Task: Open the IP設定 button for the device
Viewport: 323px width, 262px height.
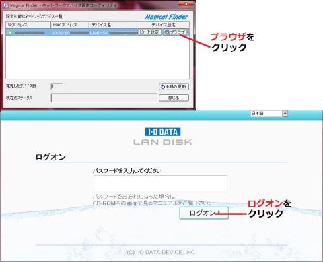Action: 150,32
